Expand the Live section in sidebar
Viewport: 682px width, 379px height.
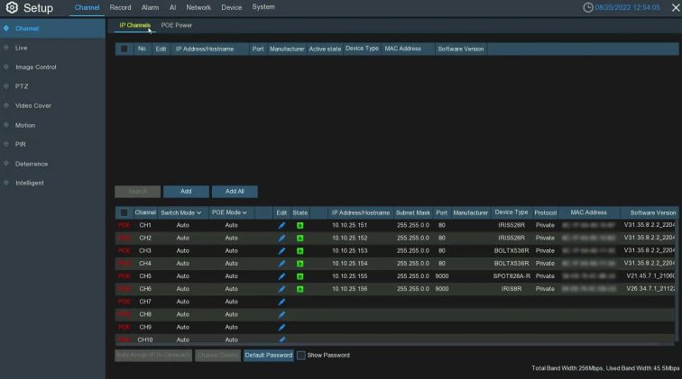[x=21, y=47]
